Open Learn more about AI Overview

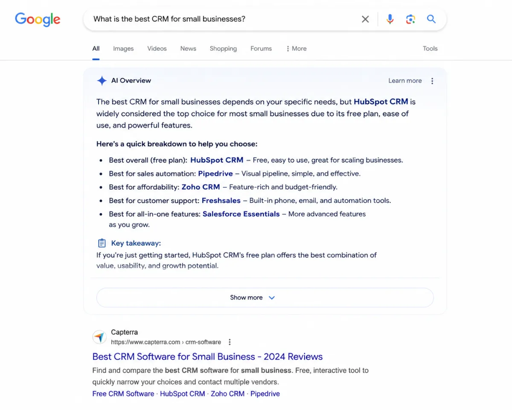tap(405, 81)
